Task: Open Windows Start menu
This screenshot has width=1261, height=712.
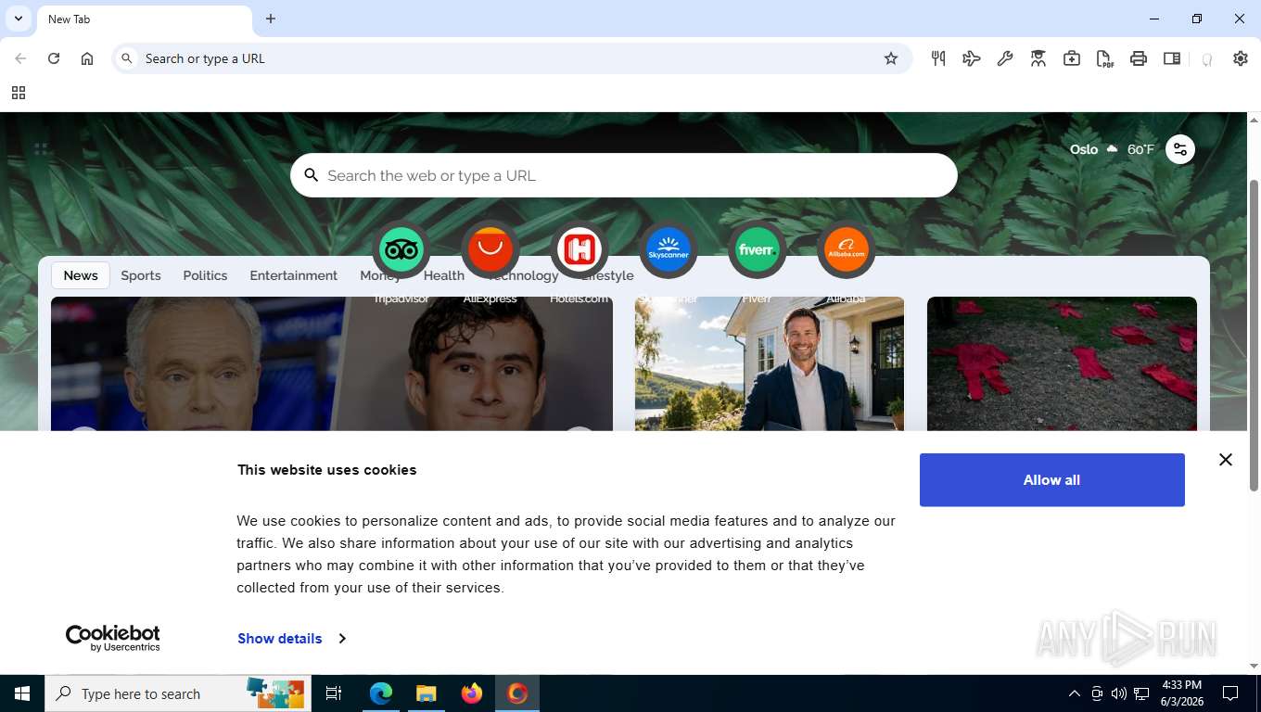Action: click(22, 693)
